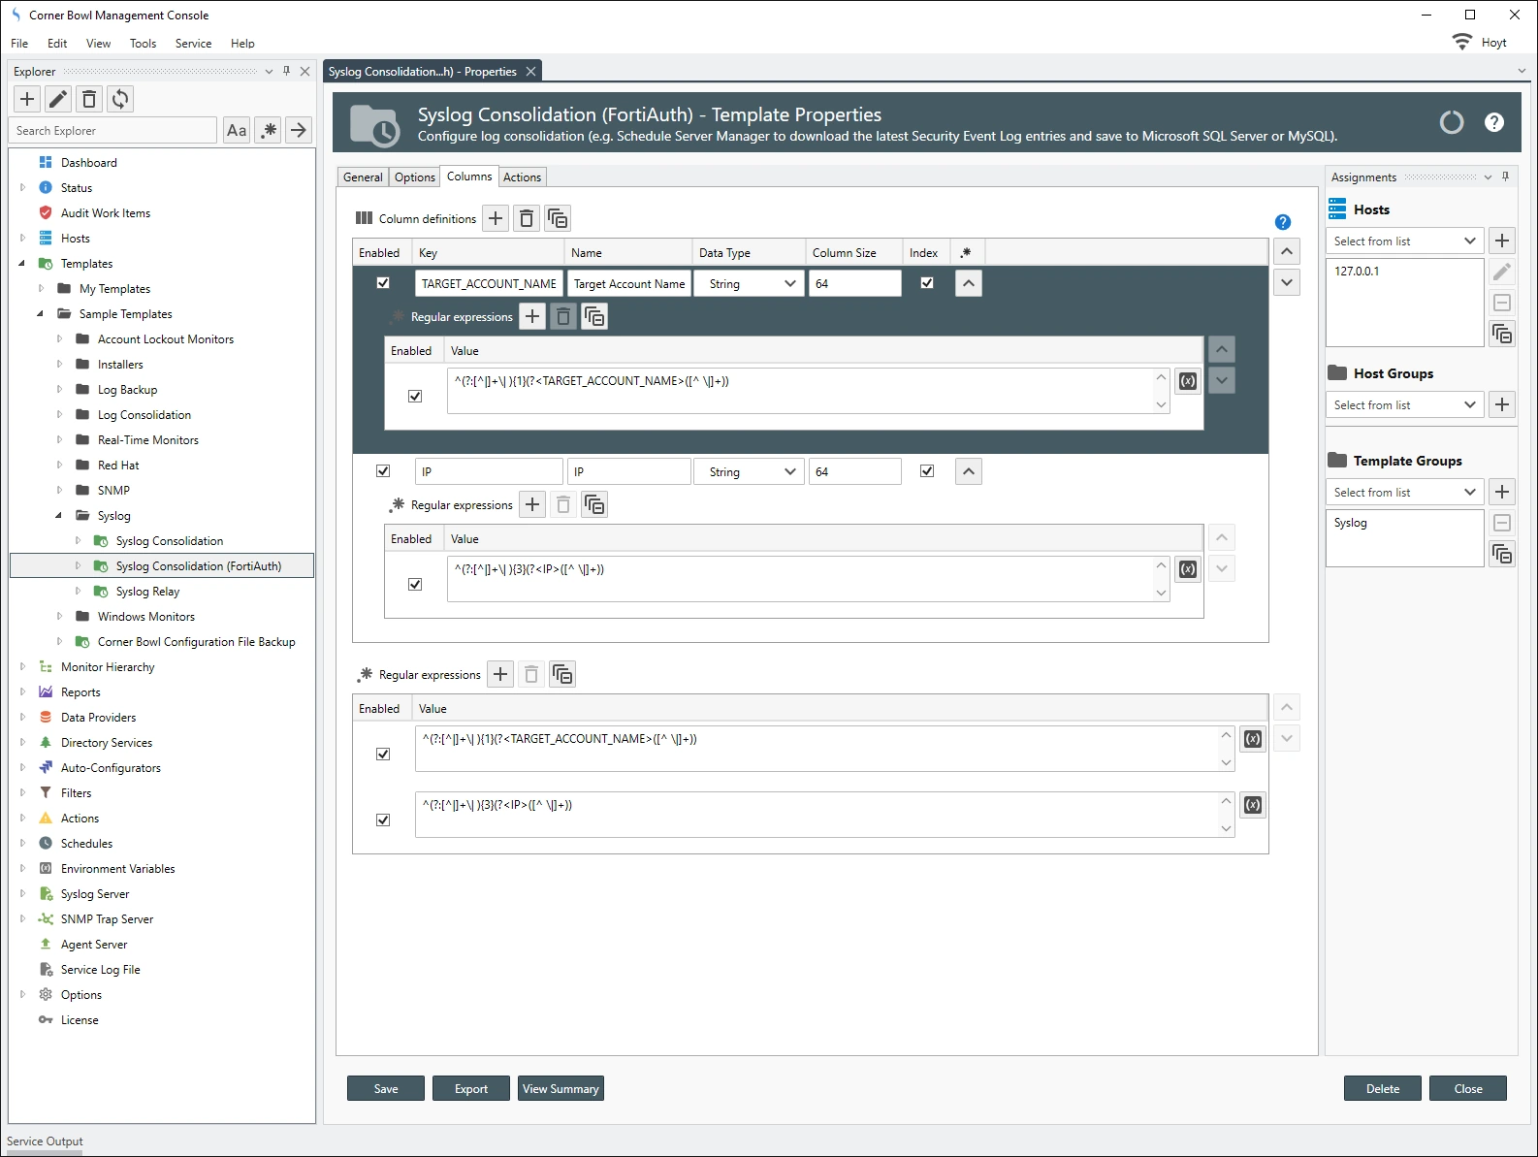Click the Search Explorer input field
The height and width of the screenshot is (1157, 1538).
[112, 130]
